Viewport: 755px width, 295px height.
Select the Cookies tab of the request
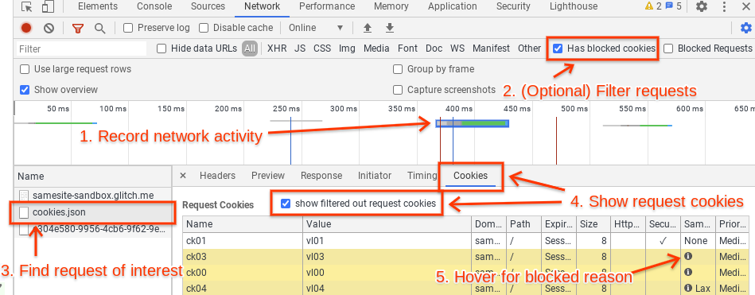pos(470,176)
